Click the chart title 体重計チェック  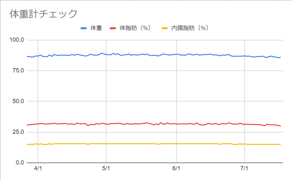[43, 14]
